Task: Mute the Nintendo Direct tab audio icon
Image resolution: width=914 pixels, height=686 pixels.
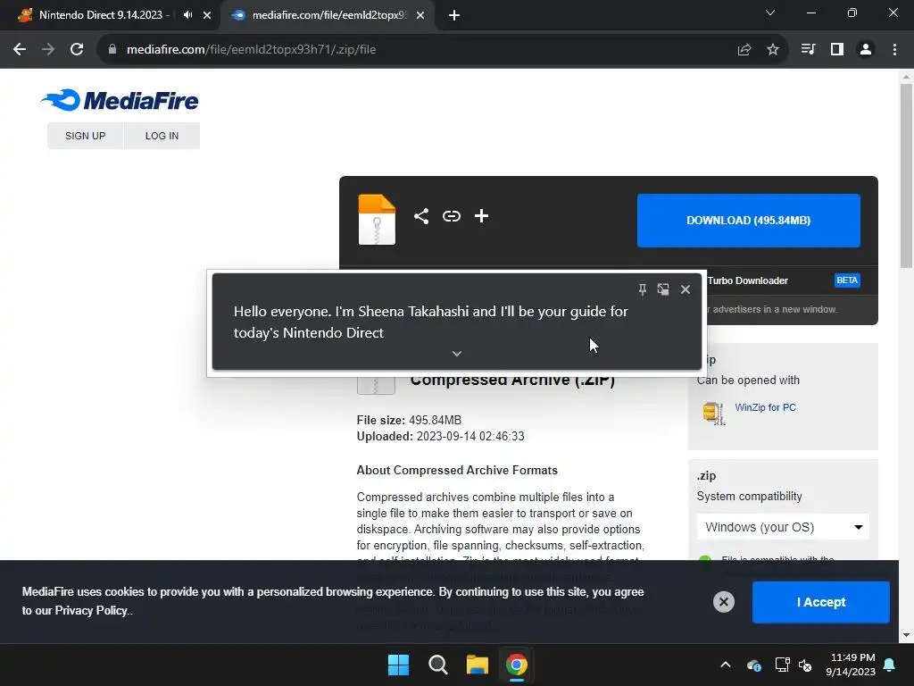Action: 187,15
